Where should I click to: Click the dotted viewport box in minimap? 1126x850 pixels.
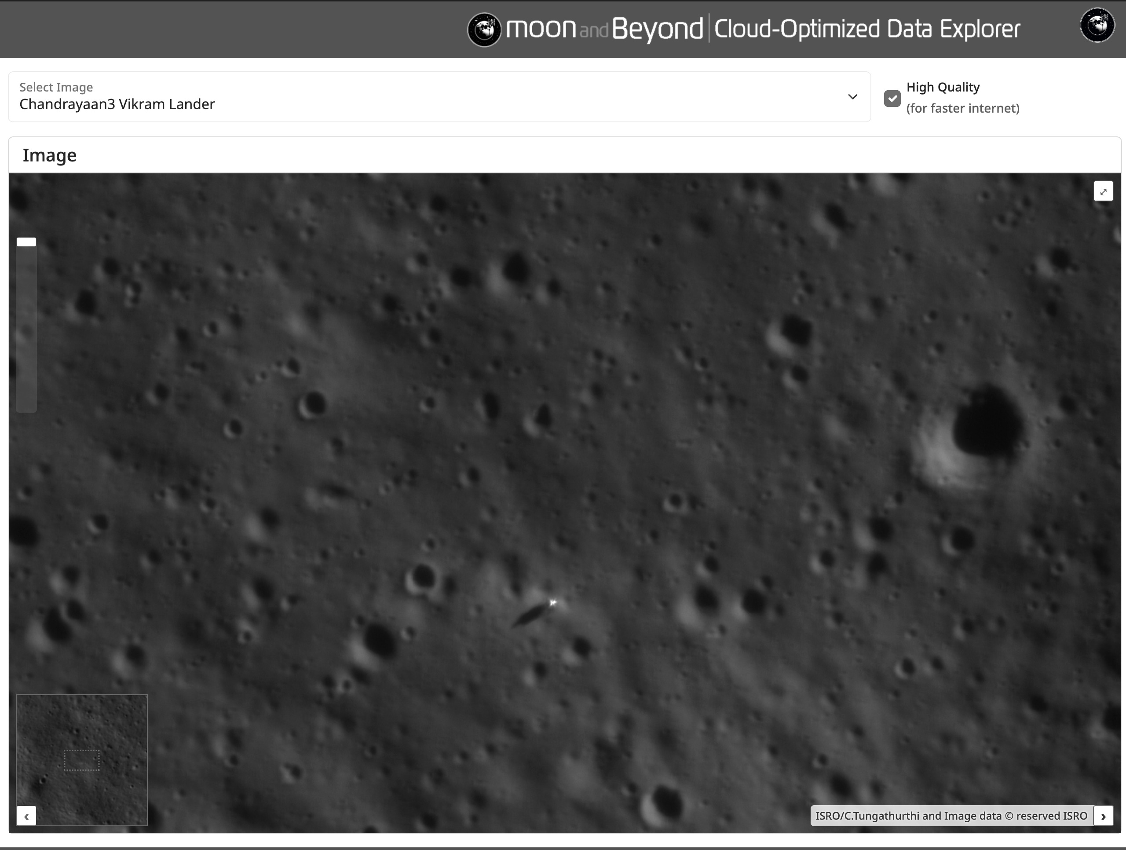pos(81,760)
